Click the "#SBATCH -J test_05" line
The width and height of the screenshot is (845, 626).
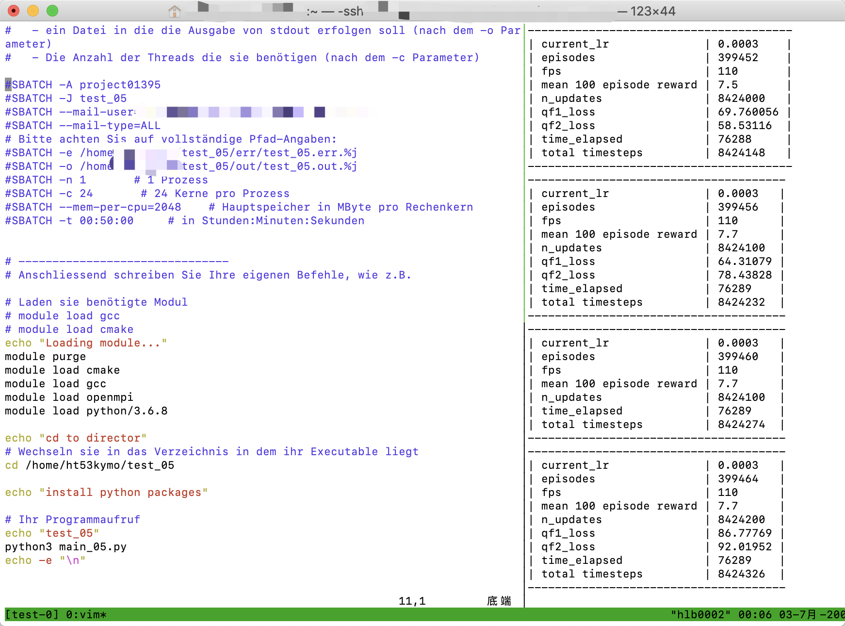coord(66,99)
